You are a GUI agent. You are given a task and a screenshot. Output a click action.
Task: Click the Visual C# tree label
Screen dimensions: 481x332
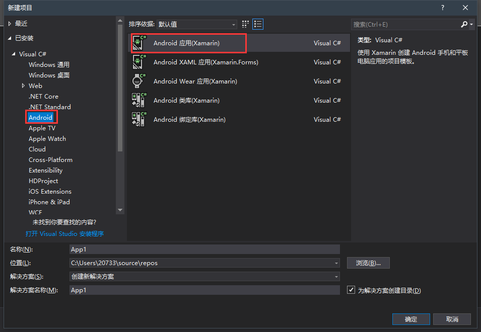tap(33, 54)
